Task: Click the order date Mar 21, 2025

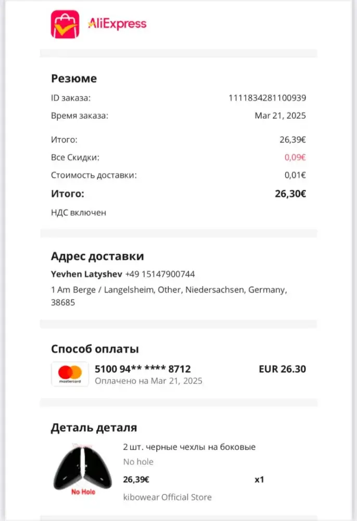Action: click(x=280, y=116)
